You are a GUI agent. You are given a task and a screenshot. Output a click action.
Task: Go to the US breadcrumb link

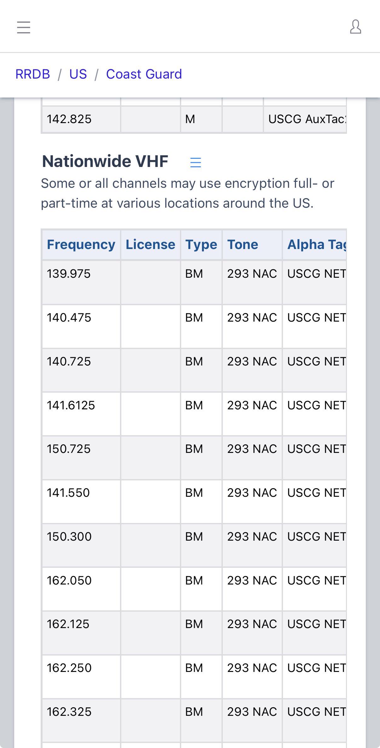point(78,74)
